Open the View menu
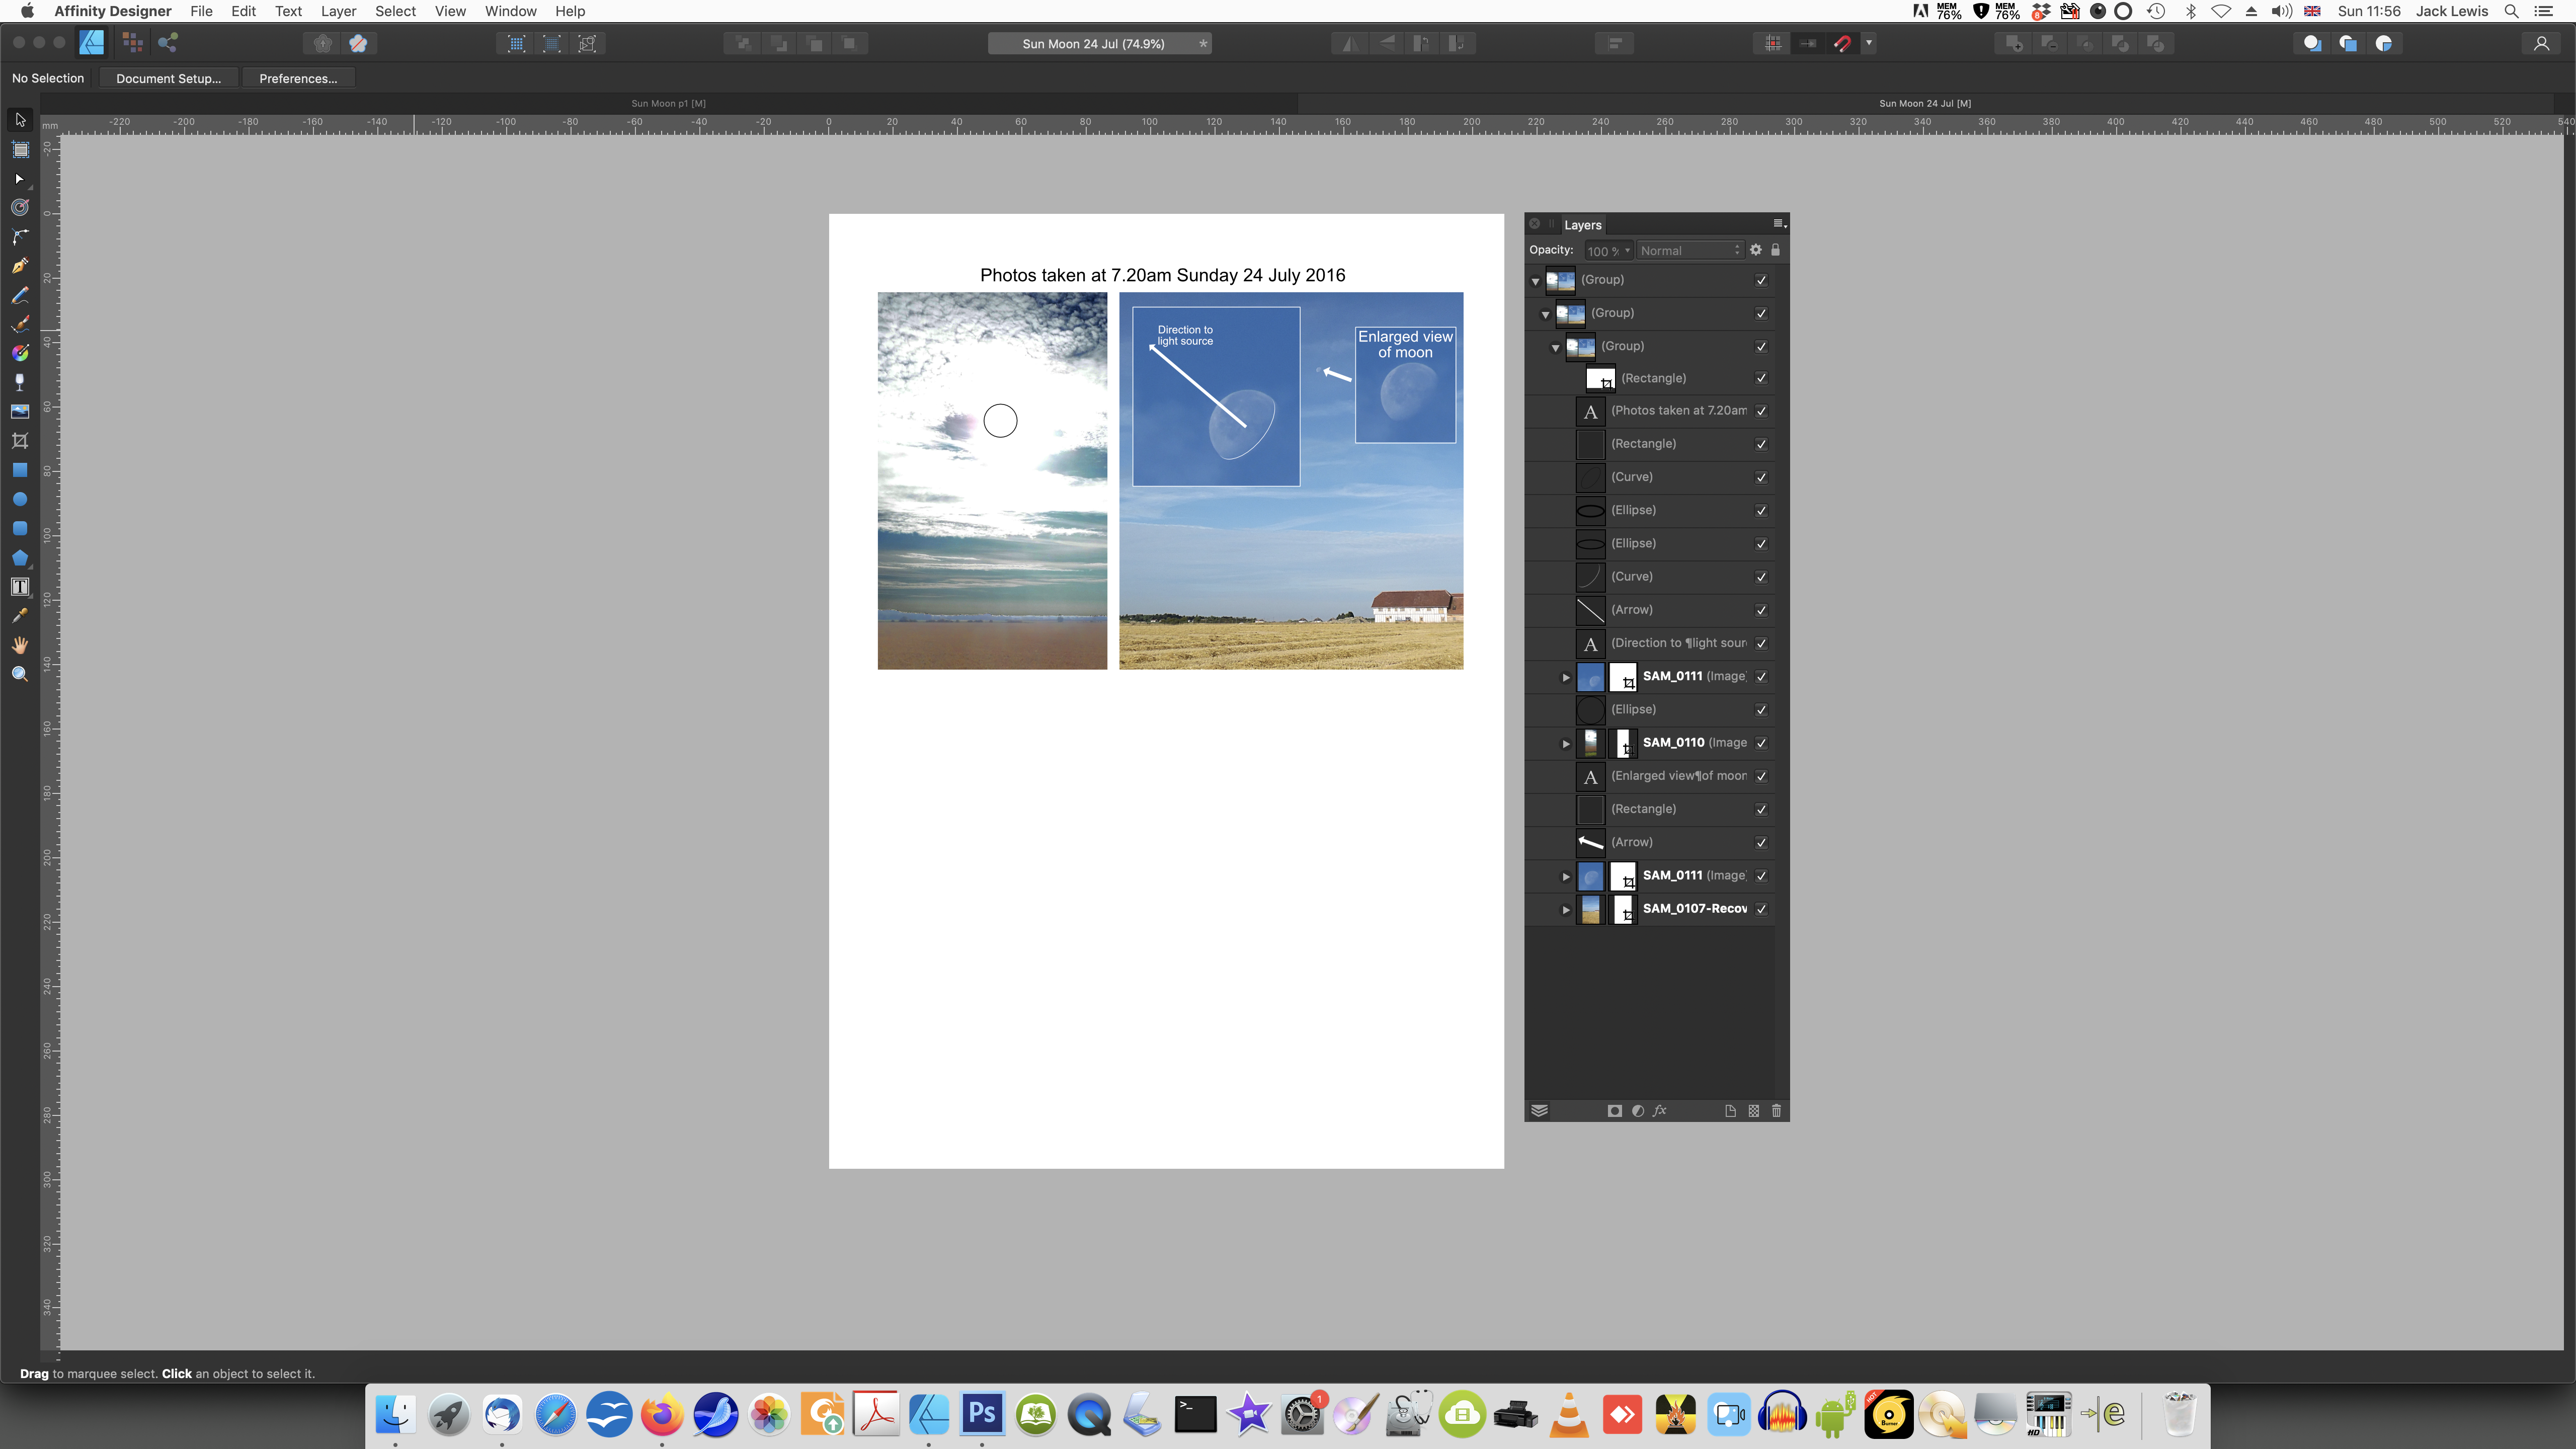The height and width of the screenshot is (1449, 2576). (x=450, y=11)
